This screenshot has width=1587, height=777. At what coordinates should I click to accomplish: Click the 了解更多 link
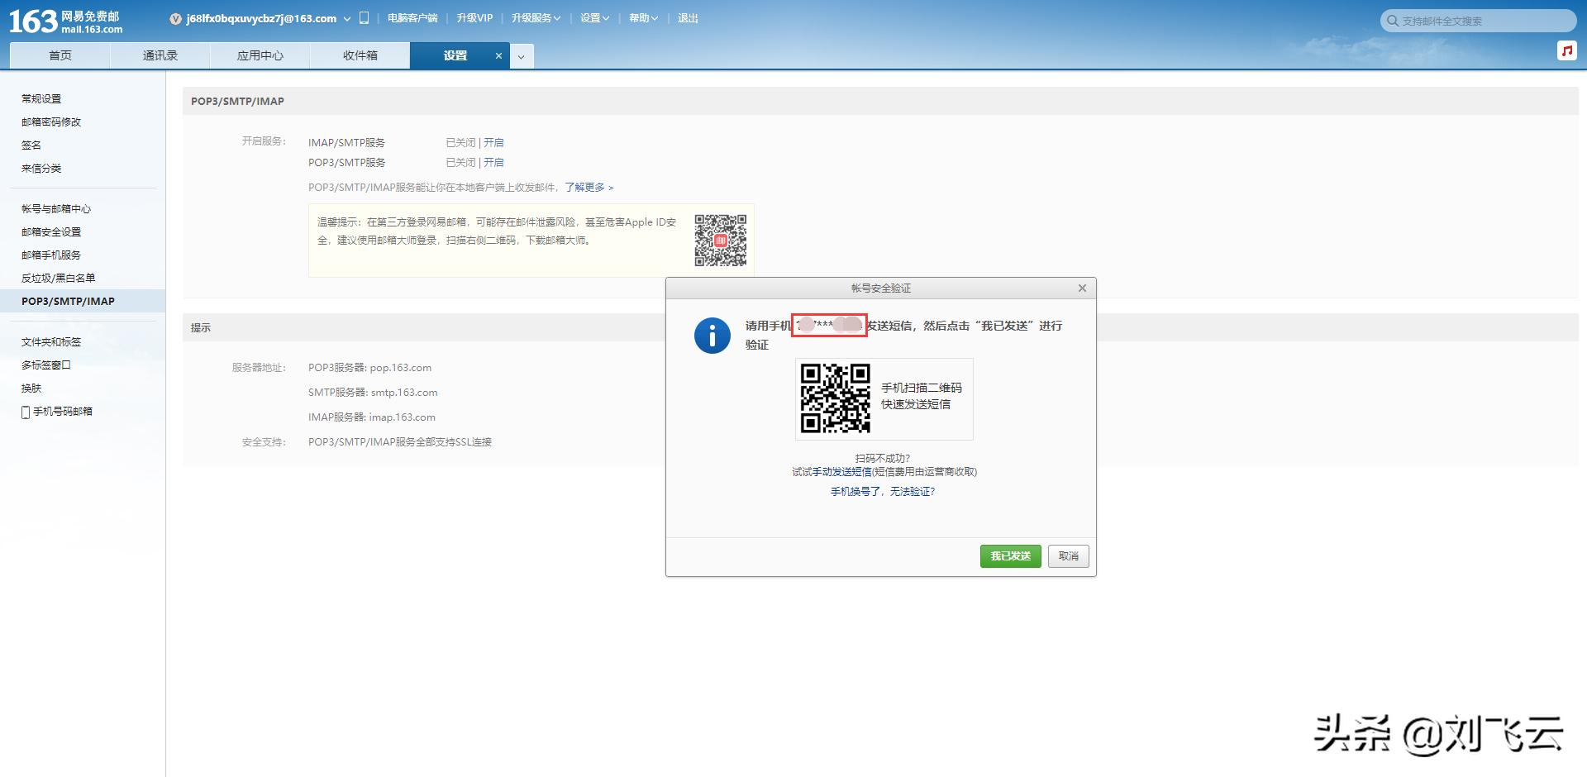[x=589, y=188]
